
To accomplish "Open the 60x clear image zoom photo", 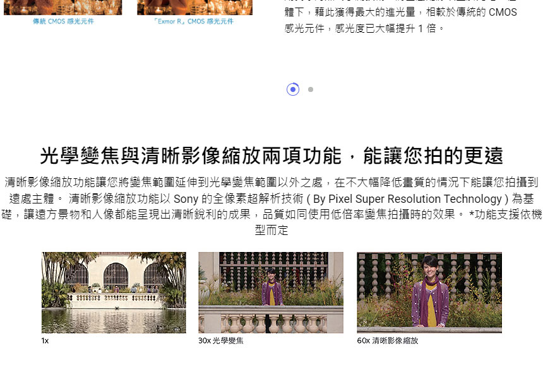I will [429, 292].
